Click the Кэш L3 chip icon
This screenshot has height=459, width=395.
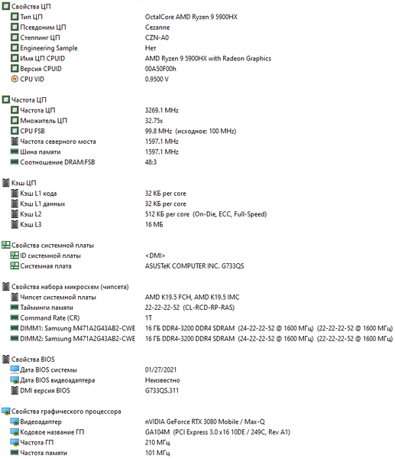tap(15, 224)
